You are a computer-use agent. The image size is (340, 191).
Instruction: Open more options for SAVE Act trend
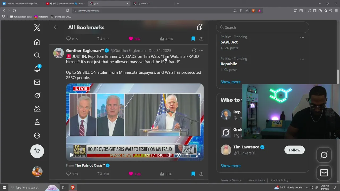pos(302,37)
